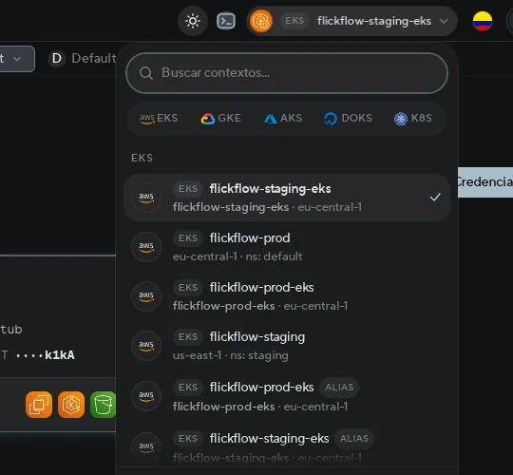Open the partially visible dropdown left of Default
513x475 pixels.
tap(16, 59)
